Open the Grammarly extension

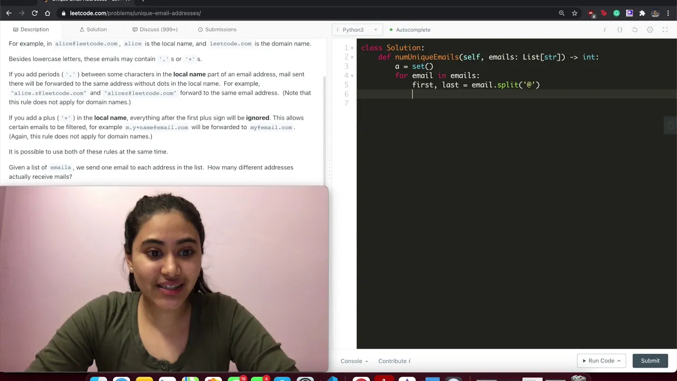(x=617, y=13)
